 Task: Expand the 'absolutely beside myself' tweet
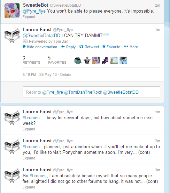[x=29, y=187]
